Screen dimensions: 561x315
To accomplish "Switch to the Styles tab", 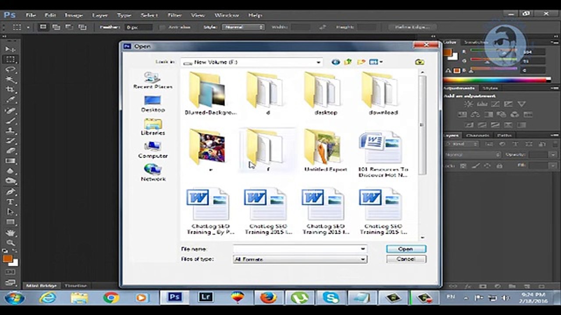I will tap(490, 88).
